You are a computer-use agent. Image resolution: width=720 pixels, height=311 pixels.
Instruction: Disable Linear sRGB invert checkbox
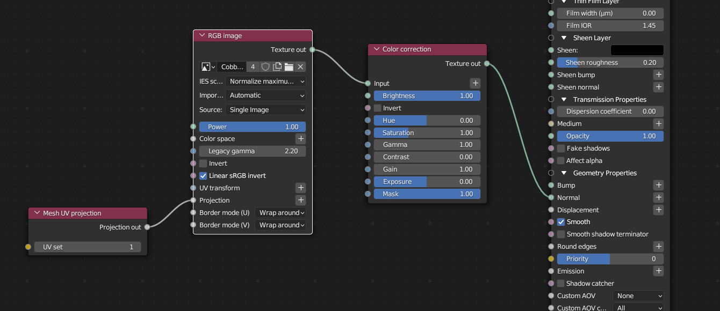[x=203, y=176]
